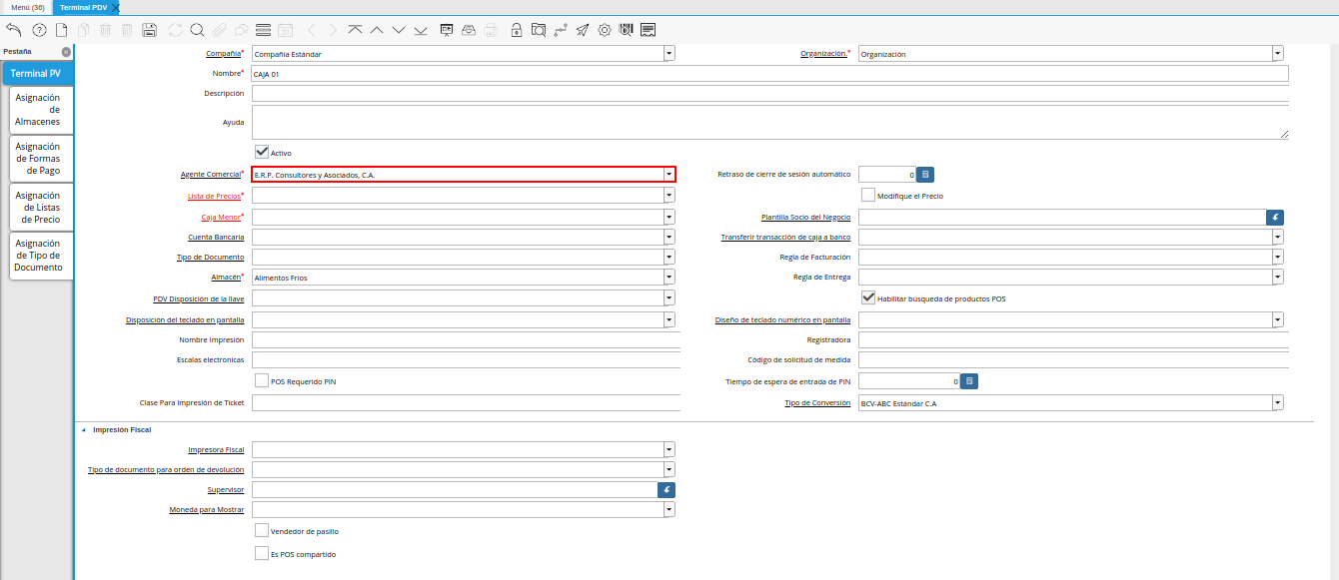Click the lock icon in toolbar
The height and width of the screenshot is (580, 1339).
coord(516,30)
